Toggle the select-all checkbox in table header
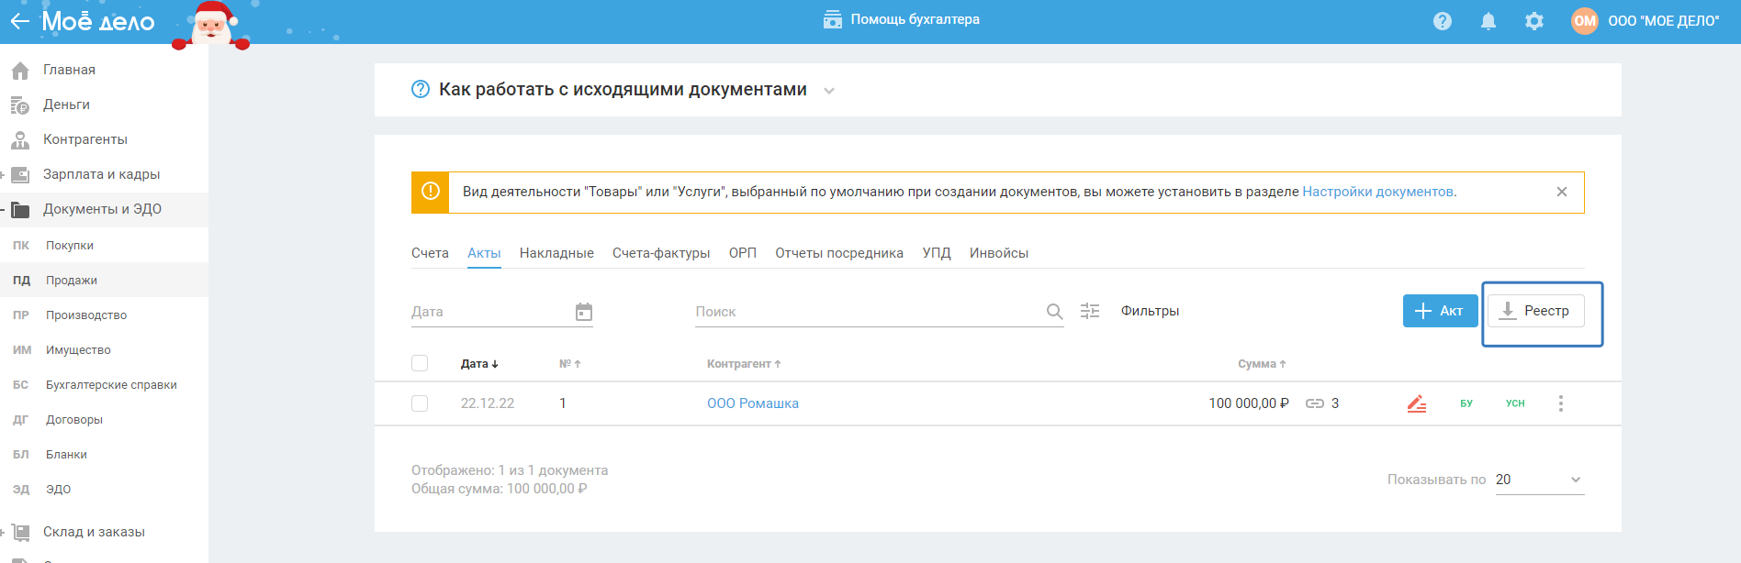 click(x=420, y=363)
